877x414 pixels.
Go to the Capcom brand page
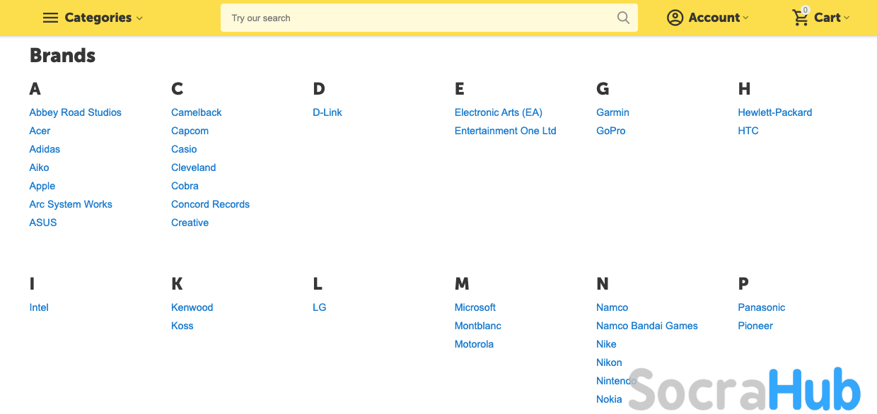[x=190, y=131]
